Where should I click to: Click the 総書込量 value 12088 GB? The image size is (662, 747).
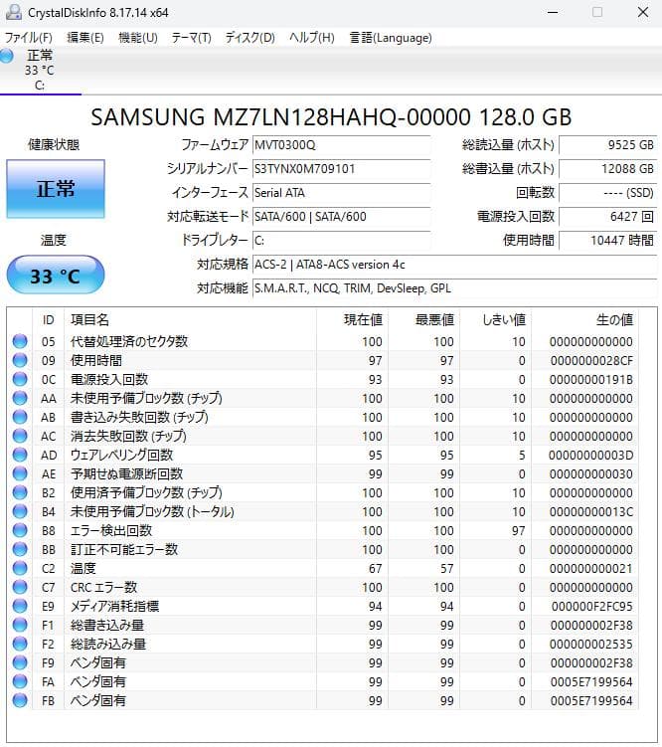pos(607,169)
